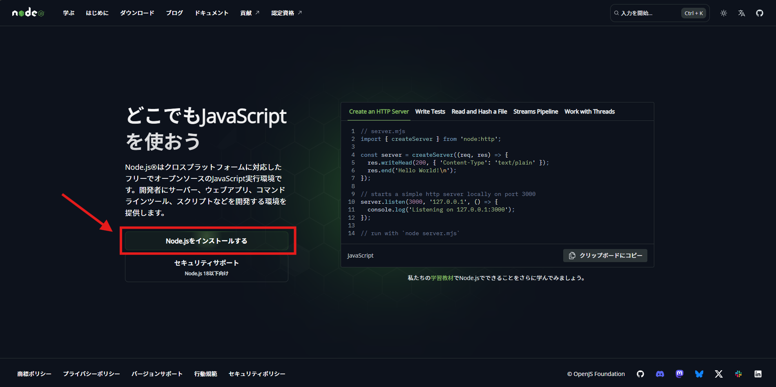The width and height of the screenshot is (776, 387).
Task: Copy code via クリップボードにコピー button
Action: (605, 256)
